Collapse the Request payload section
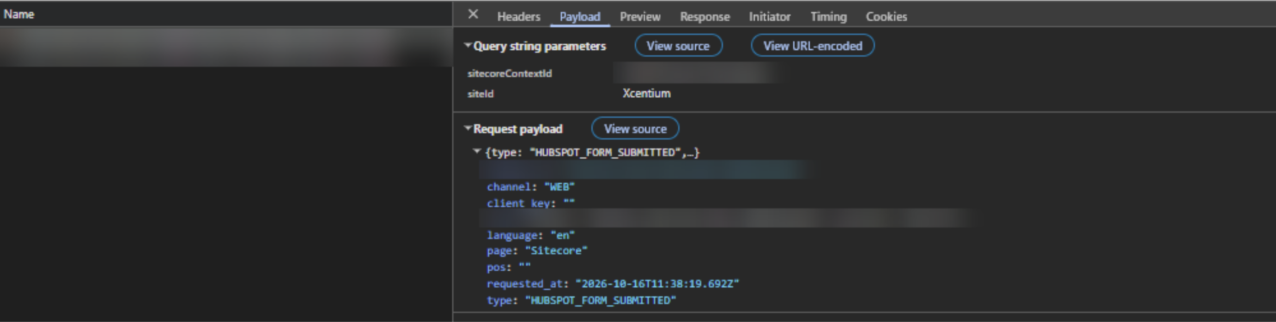 click(x=468, y=128)
